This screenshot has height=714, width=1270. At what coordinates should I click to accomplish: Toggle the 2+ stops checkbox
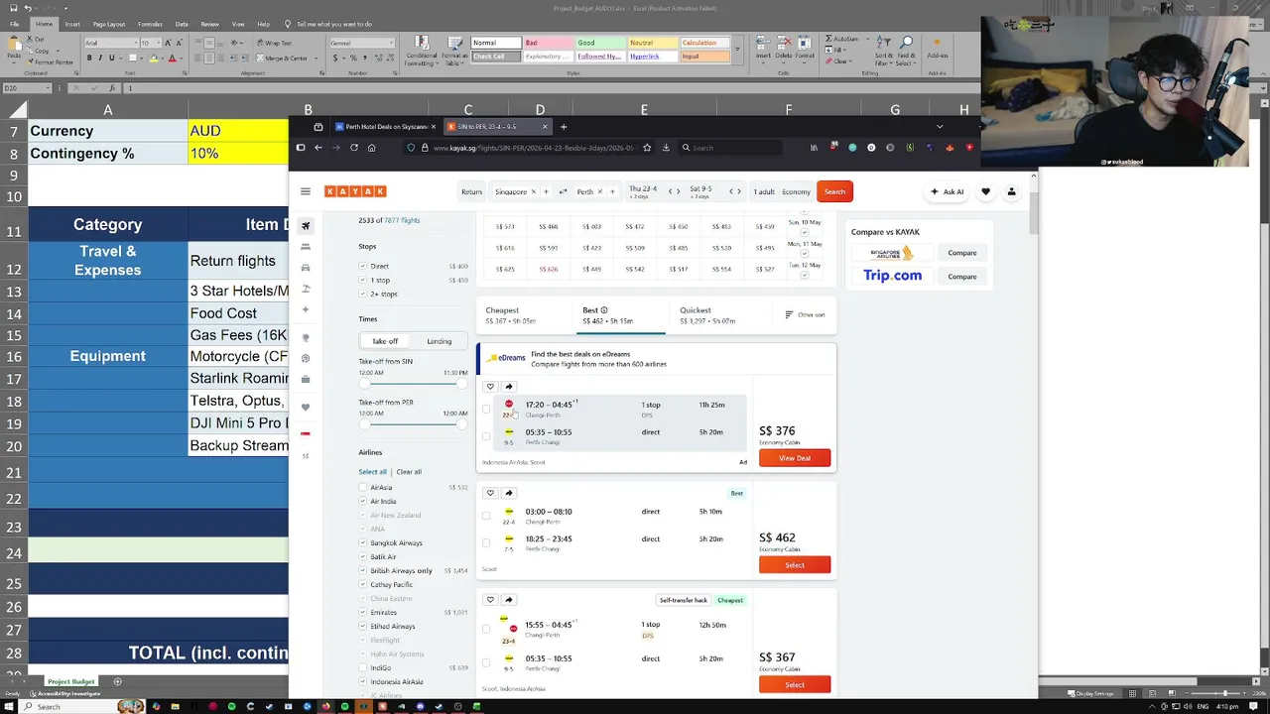coord(363,294)
